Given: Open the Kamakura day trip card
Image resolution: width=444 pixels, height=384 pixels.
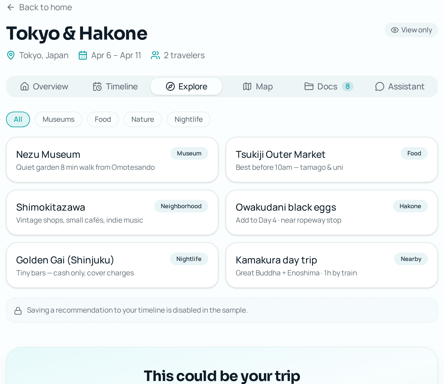Looking at the screenshot, I should (x=332, y=265).
